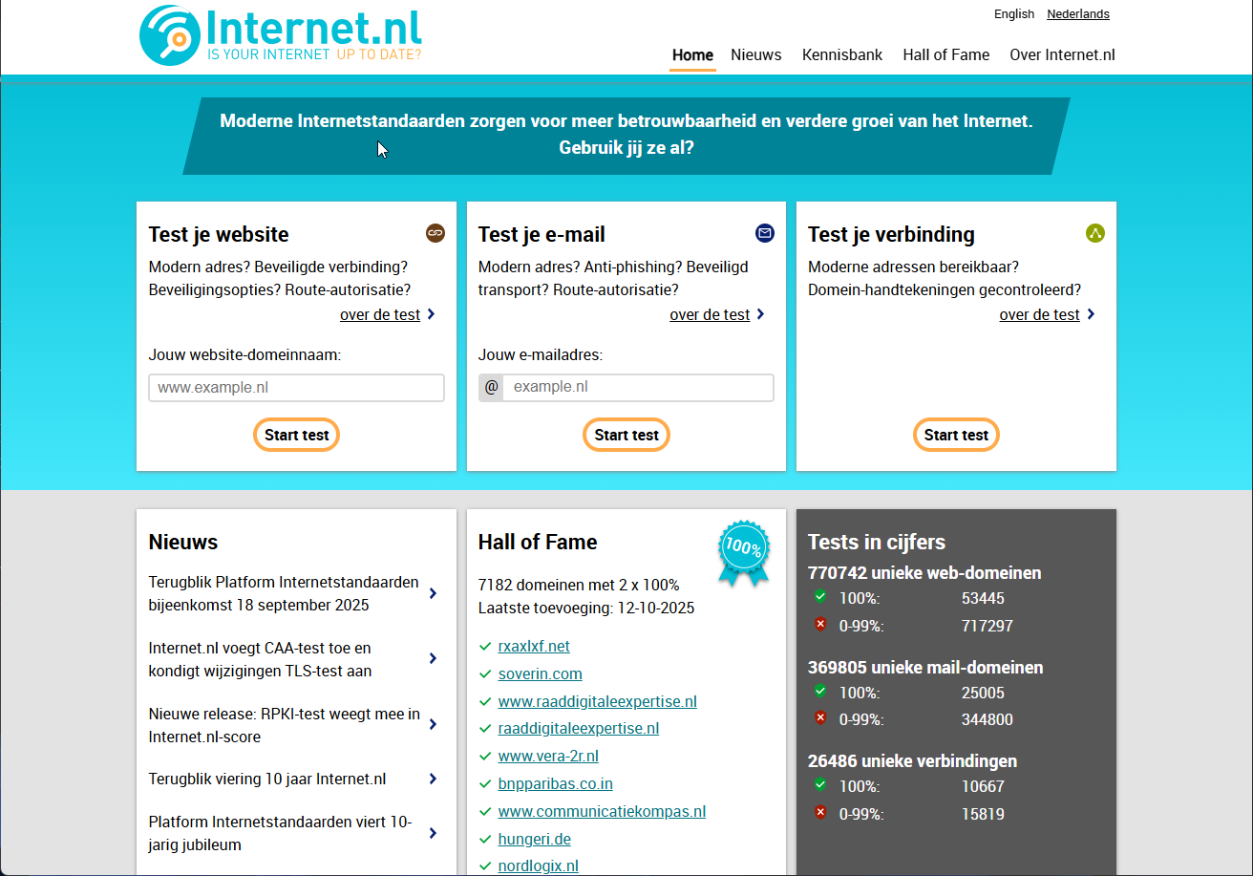Screen dimensions: 1253x876
Task: Expand the CAA-test news item arrow
Action: [433, 659]
